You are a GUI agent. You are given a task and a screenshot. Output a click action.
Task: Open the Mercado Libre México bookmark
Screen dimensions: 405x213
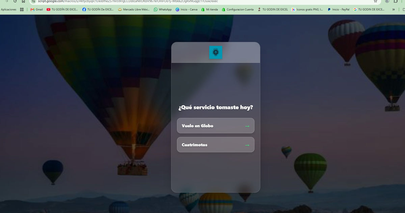coord(134,9)
